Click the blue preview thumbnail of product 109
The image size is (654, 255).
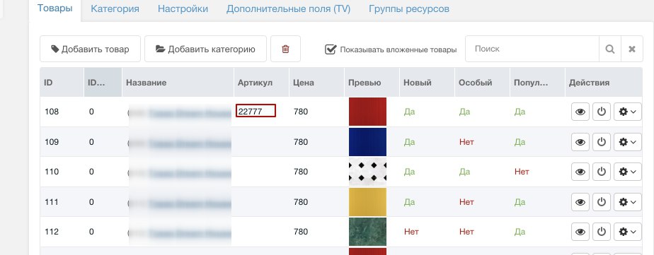[367, 142]
